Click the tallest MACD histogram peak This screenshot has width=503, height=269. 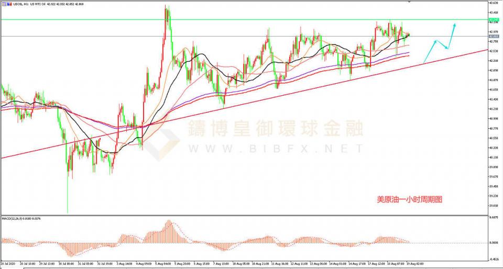tap(169, 222)
